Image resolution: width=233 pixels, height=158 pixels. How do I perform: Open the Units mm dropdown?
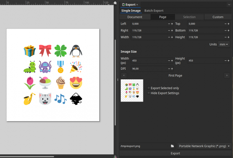point(224,44)
